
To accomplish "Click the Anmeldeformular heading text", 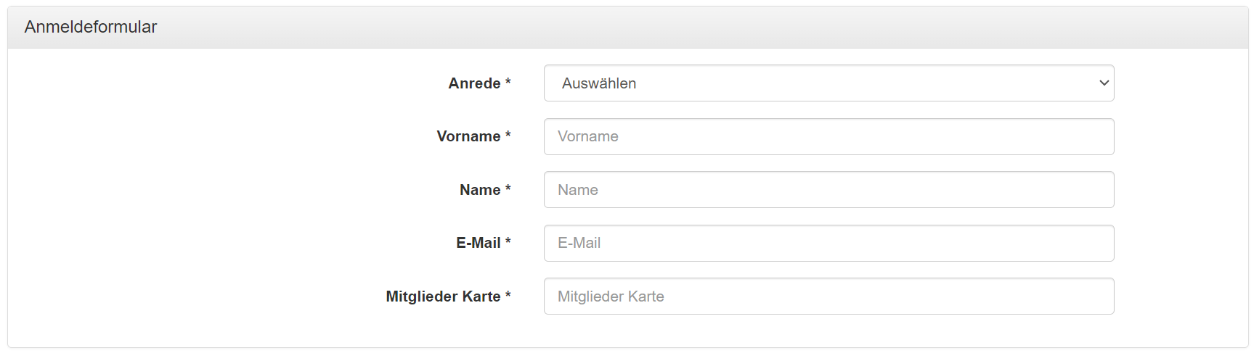I will (91, 27).
